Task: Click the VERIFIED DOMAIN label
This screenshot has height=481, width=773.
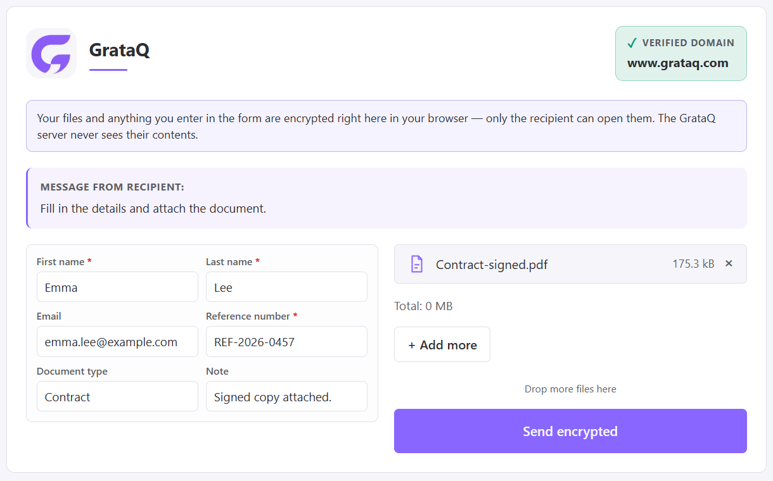Action: point(688,43)
